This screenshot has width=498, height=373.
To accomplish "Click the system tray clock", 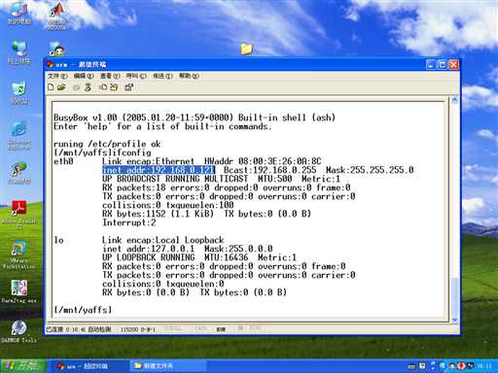I will 484,366.
